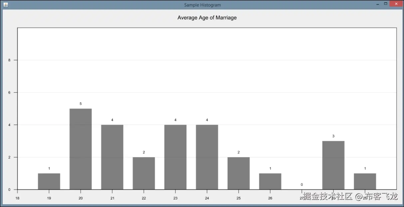The image size is (404, 207).
Task: Click the rightmost bar labeled 1
Action: [x=365, y=181]
